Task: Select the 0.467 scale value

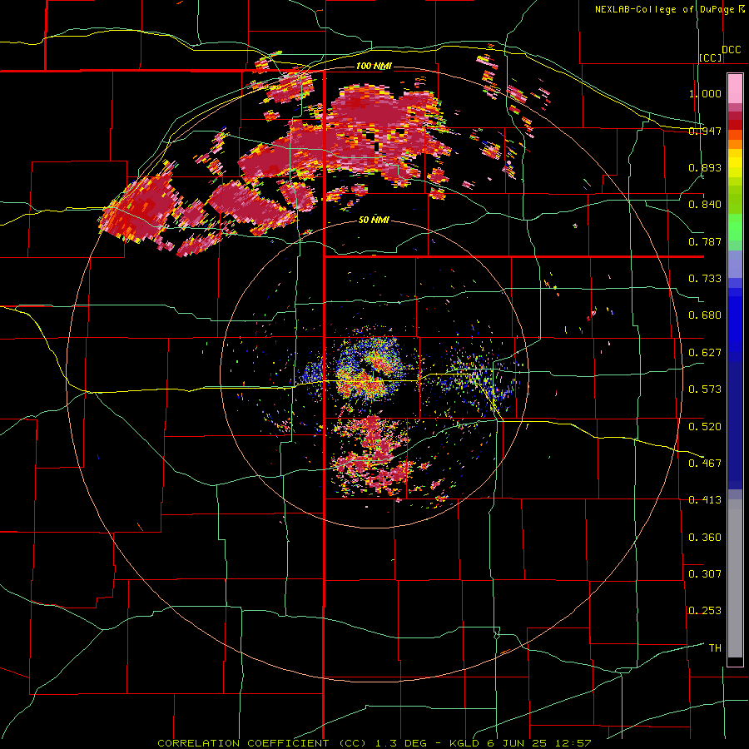Action: pyautogui.click(x=705, y=464)
